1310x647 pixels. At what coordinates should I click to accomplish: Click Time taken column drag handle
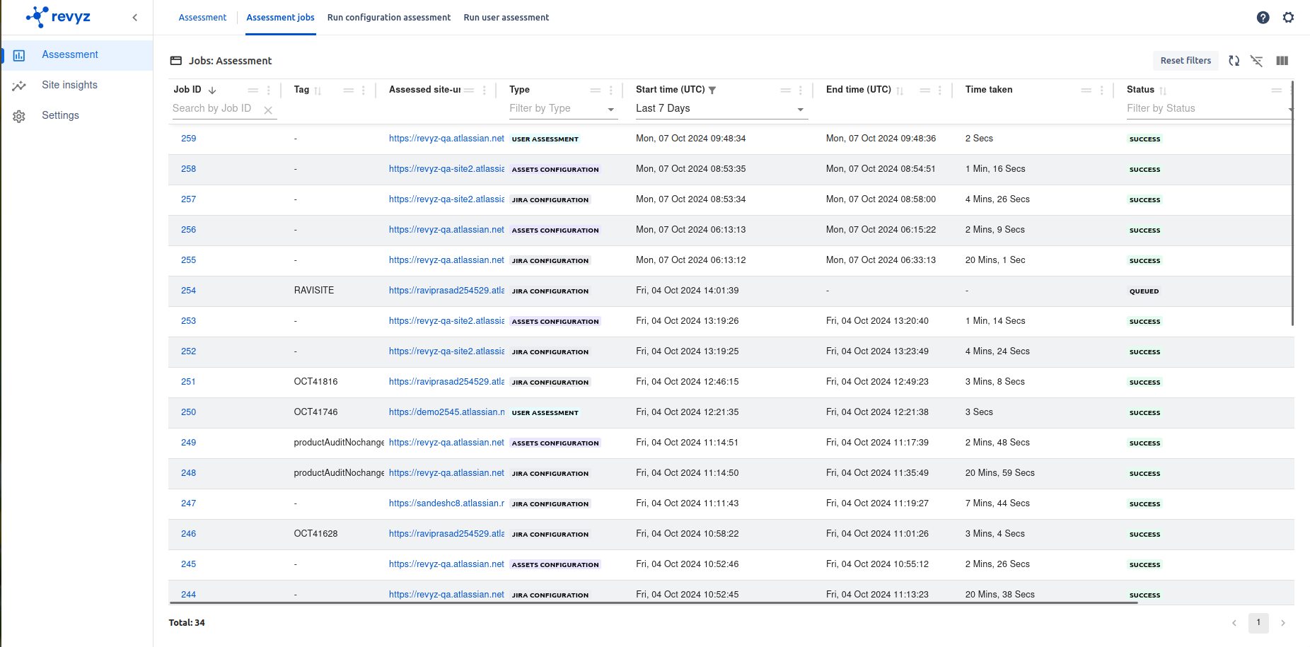[1086, 91]
